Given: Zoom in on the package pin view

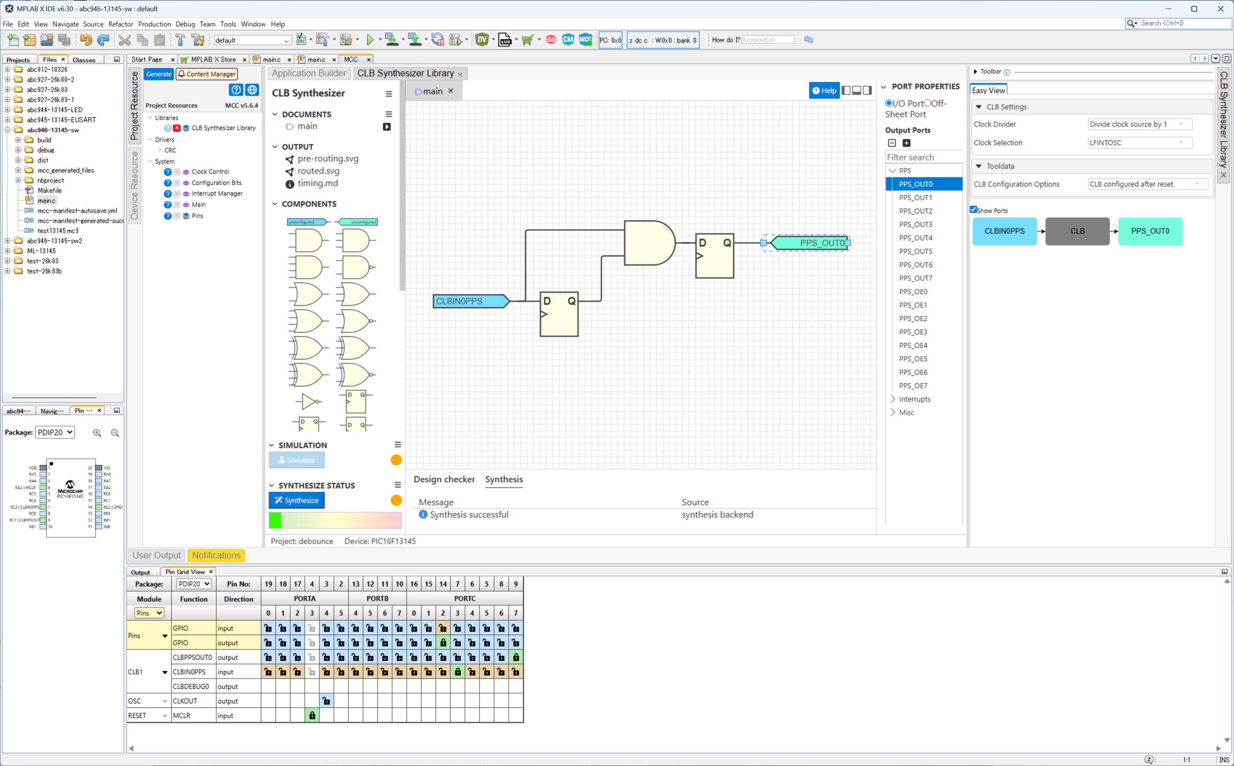Looking at the screenshot, I should 97,433.
